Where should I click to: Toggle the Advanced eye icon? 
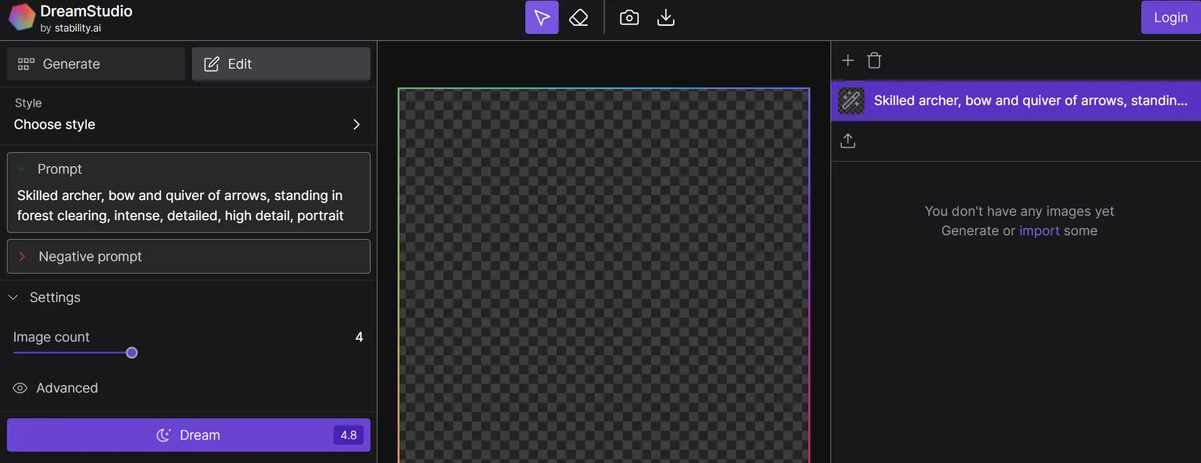tap(20, 388)
